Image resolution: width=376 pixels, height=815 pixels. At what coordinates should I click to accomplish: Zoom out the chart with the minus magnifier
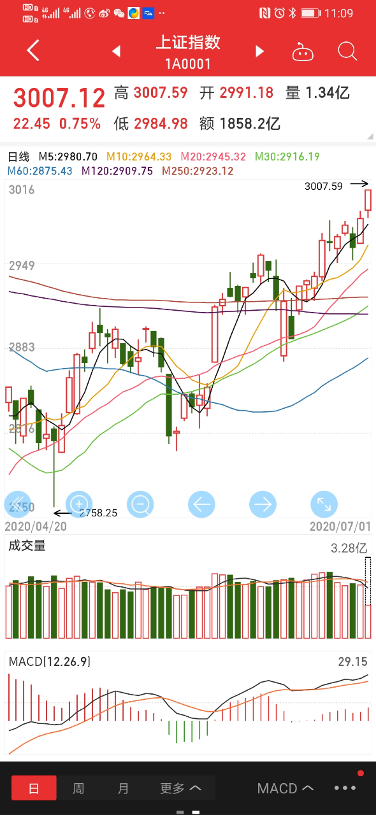[140, 504]
